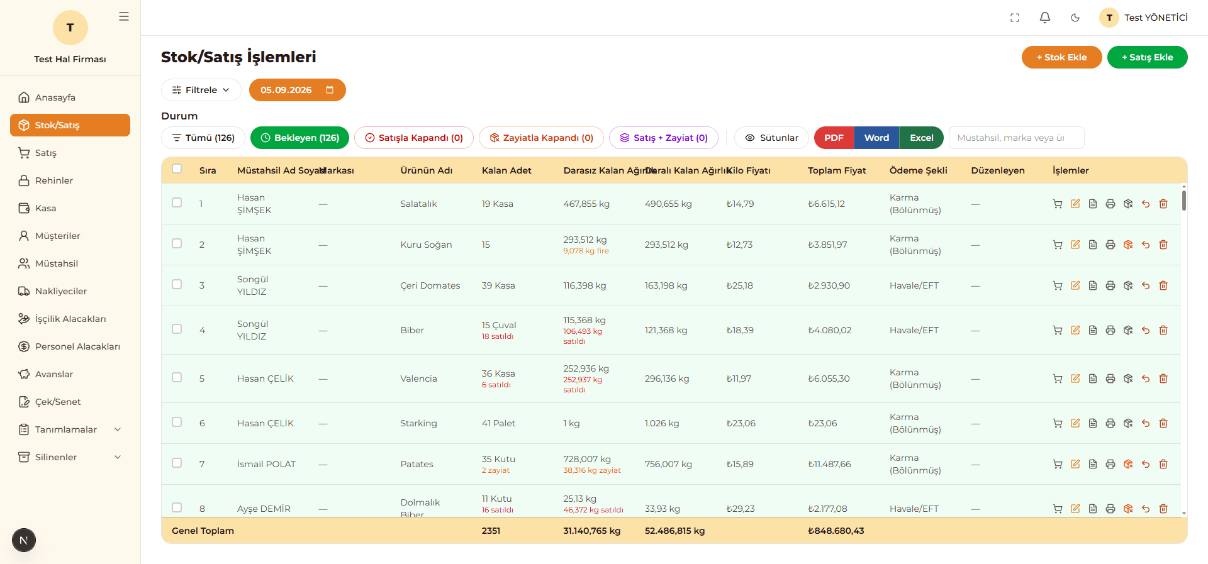The image size is (1208, 564).
Task: Open Test YÖNETİCİ user menu
Action: coord(1143,18)
